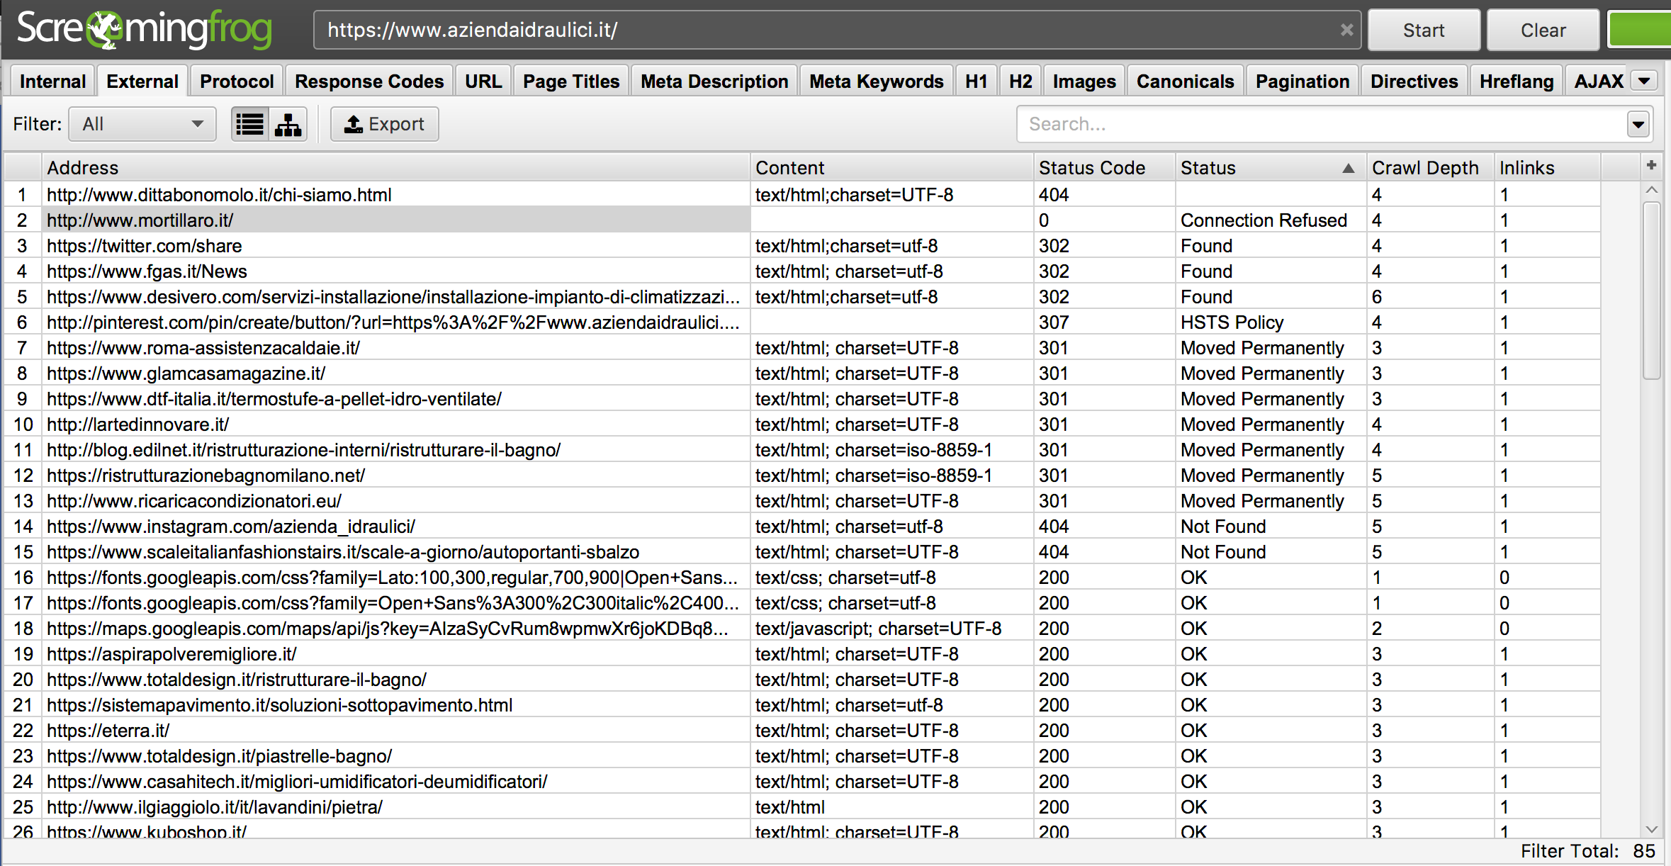Viewport: 1671px width, 866px height.
Task: Click the URL address input field
Action: (x=837, y=30)
